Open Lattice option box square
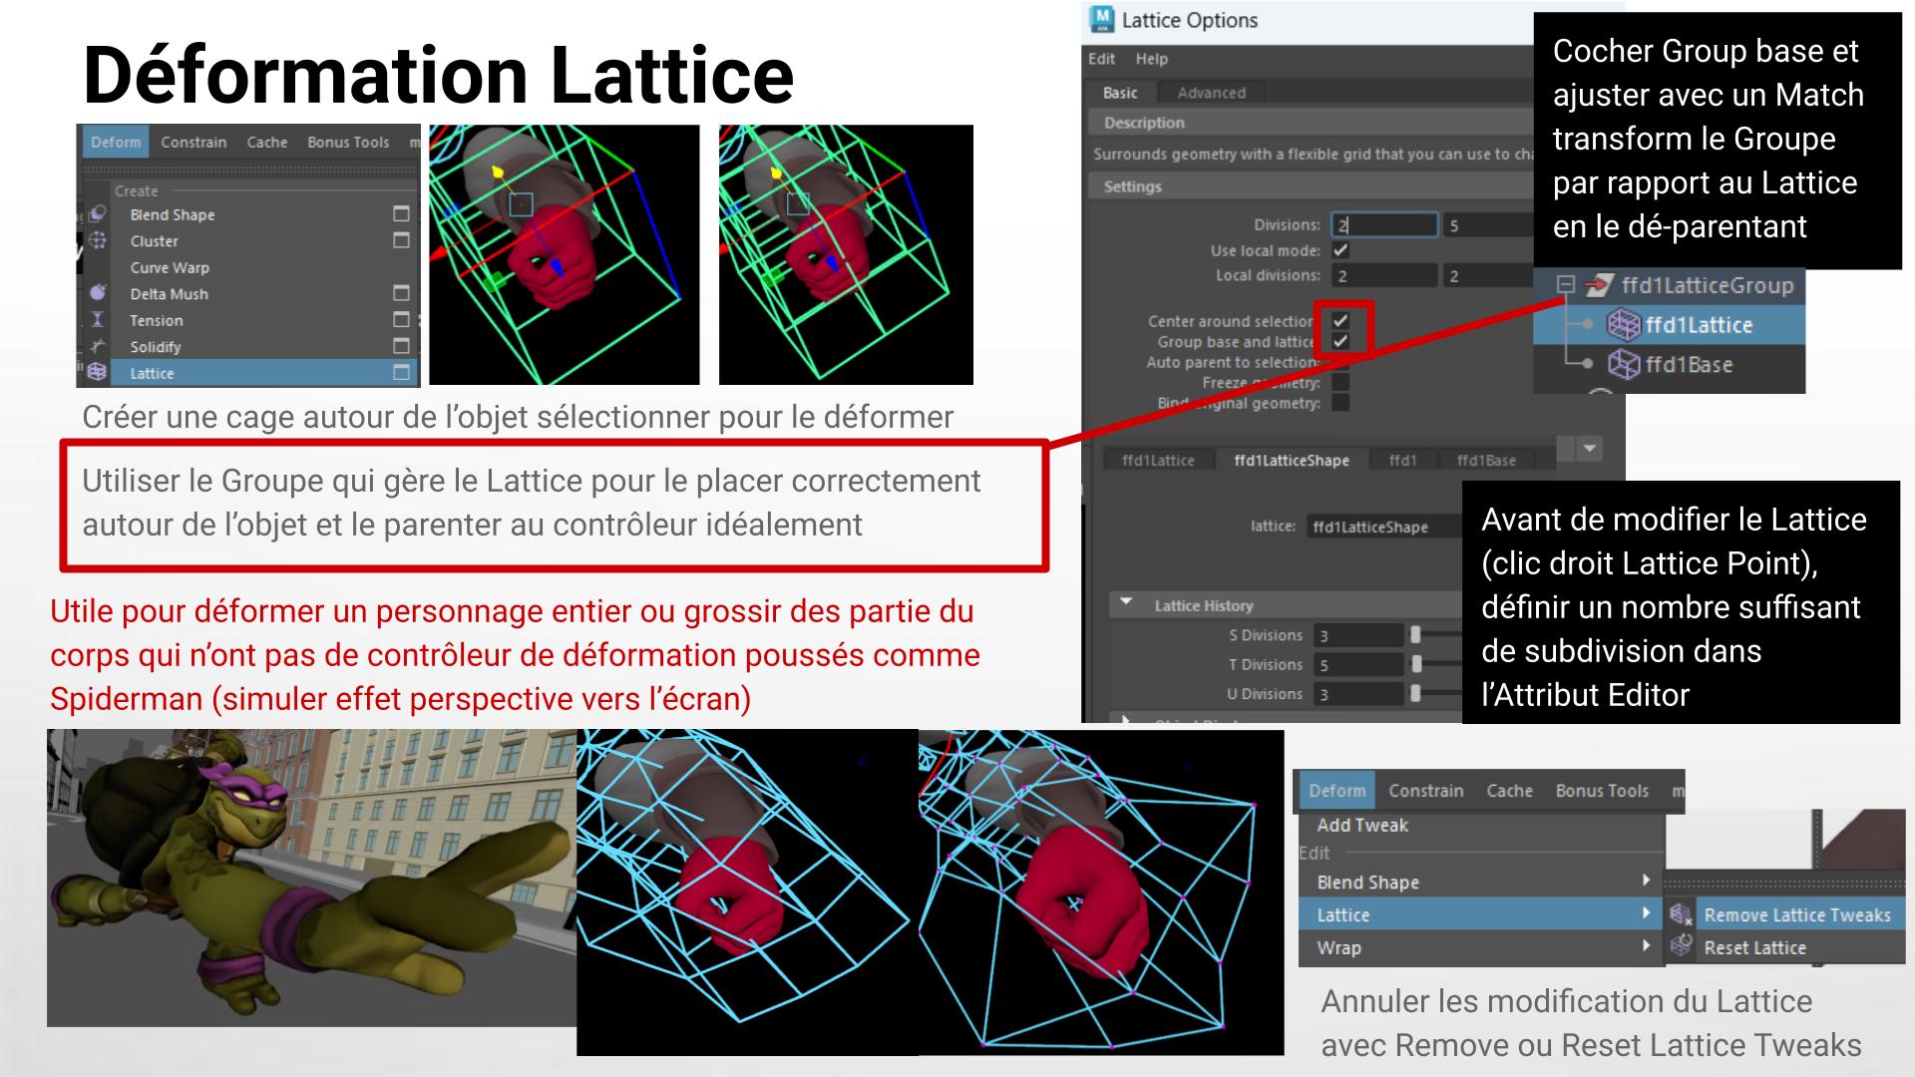 pyautogui.click(x=401, y=372)
